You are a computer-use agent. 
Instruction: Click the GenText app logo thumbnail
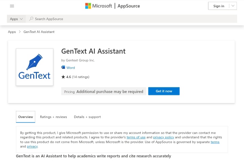pos(35,67)
